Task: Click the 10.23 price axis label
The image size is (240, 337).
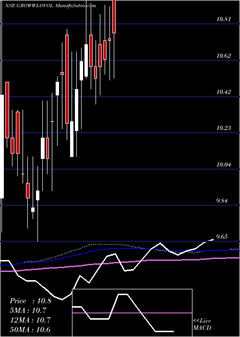Action: tap(224, 128)
